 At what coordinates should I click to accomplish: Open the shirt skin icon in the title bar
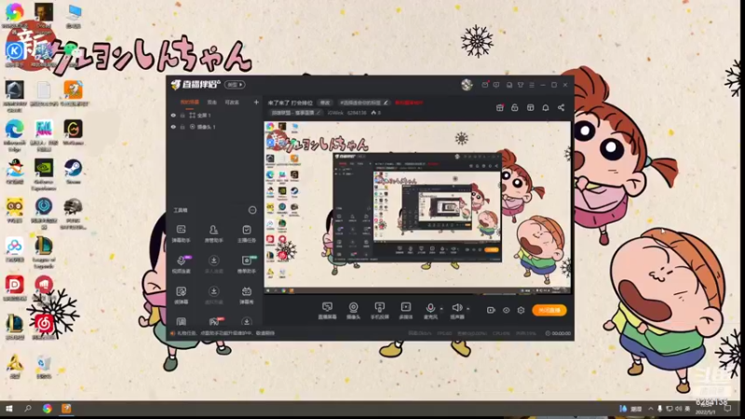click(521, 85)
